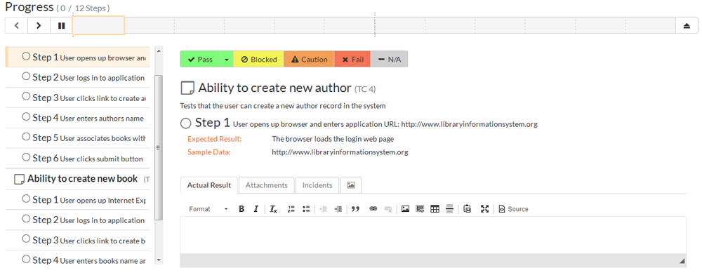Click the step list scrollbar up arrow

pos(159,51)
